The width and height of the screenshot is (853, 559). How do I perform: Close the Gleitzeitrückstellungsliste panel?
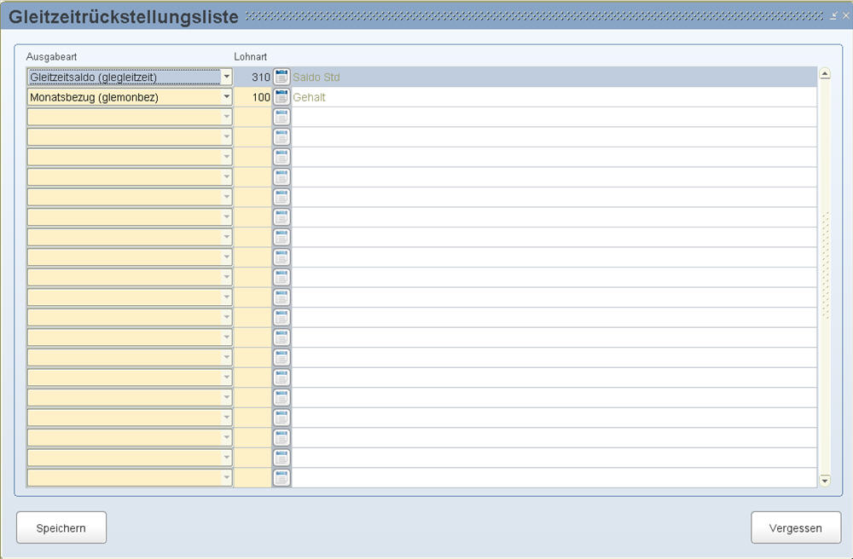point(845,15)
